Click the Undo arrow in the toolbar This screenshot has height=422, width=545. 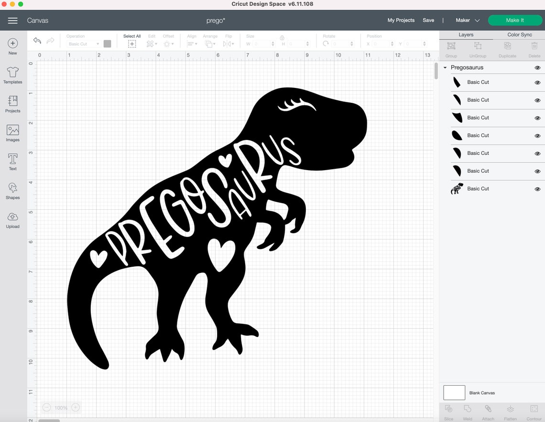(37, 41)
